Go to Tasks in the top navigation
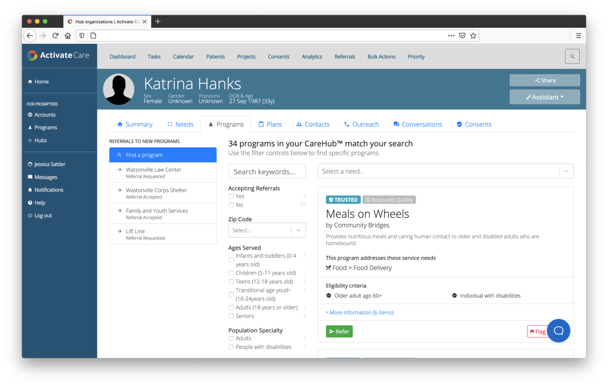Viewport: 608px width, 387px height. click(154, 57)
